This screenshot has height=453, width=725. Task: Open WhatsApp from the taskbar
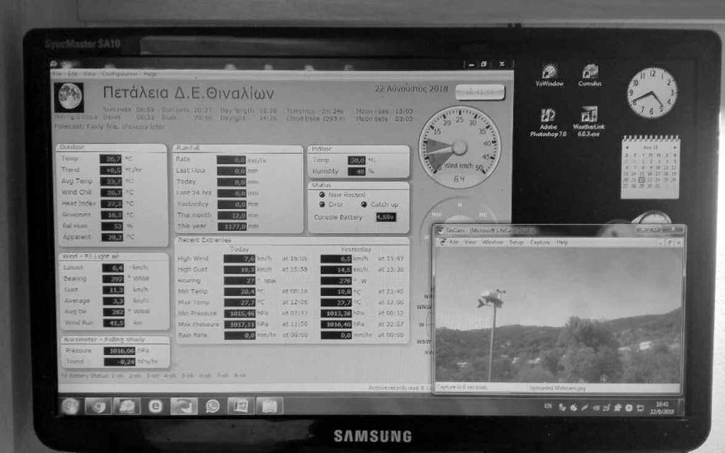[213, 406]
